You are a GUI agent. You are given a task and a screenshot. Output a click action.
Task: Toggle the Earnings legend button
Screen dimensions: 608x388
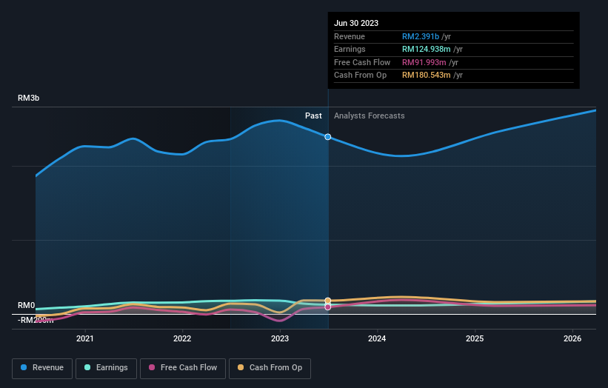[106, 368]
